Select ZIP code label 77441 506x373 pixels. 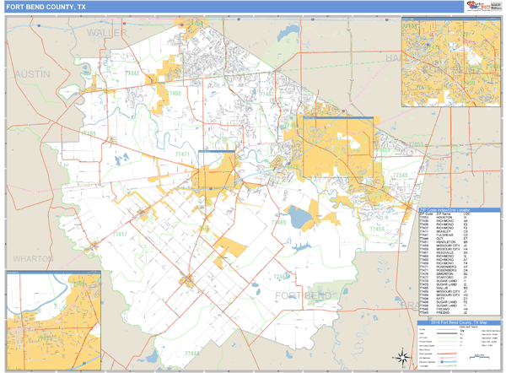click(x=132, y=73)
